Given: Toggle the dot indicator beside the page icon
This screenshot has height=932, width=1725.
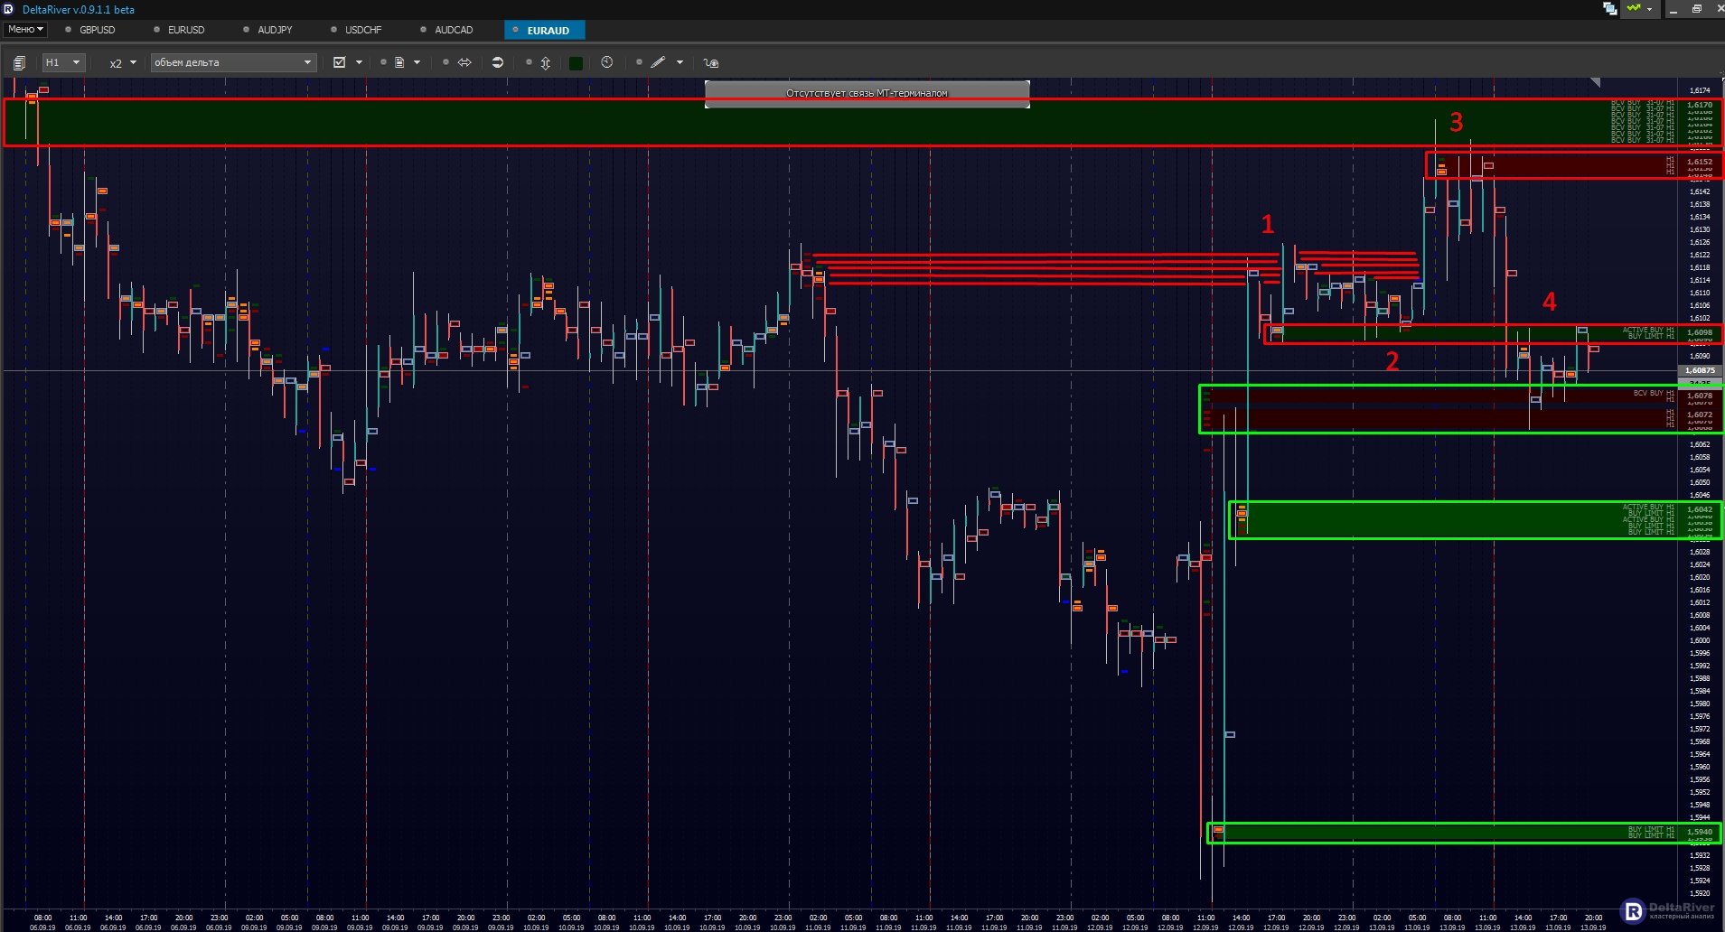Looking at the screenshot, I should pos(383,62).
